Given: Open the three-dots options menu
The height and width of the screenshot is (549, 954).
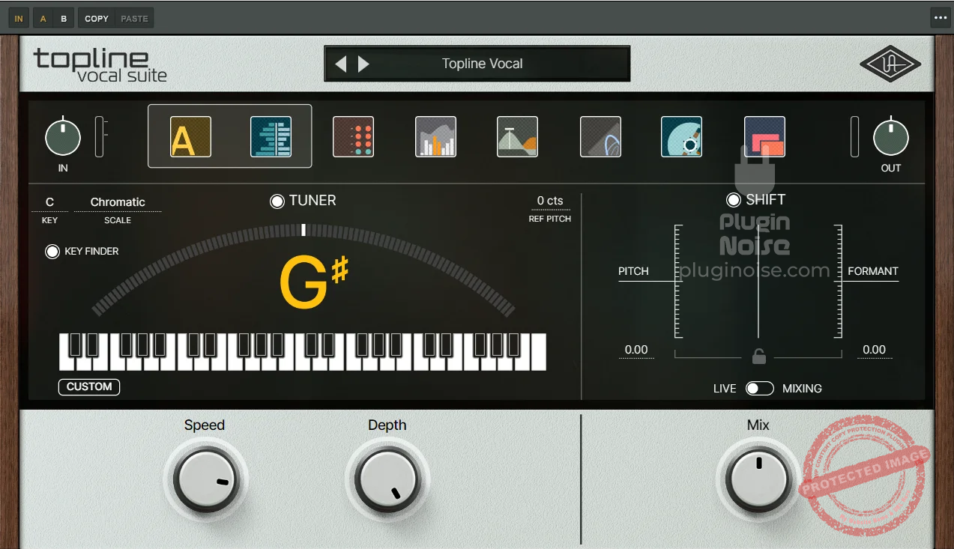Looking at the screenshot, I should click(x=940, y=18).
